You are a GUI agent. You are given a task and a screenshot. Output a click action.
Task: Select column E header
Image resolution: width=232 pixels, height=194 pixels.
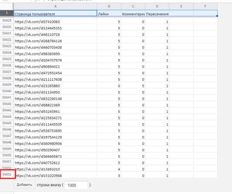pos(181,6)
